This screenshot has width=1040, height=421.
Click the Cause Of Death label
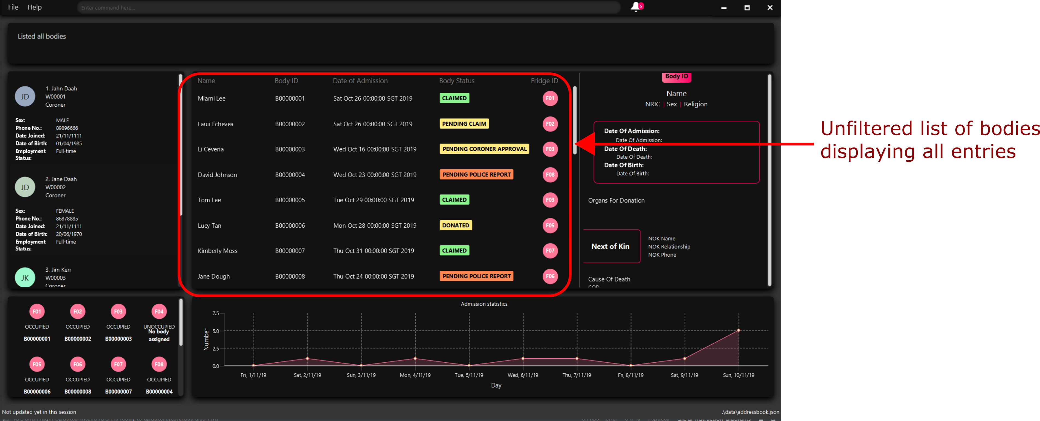point(609,279)
